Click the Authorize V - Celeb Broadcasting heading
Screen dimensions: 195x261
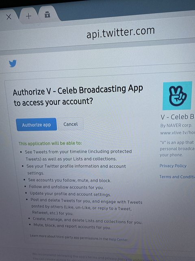(78, 96)
